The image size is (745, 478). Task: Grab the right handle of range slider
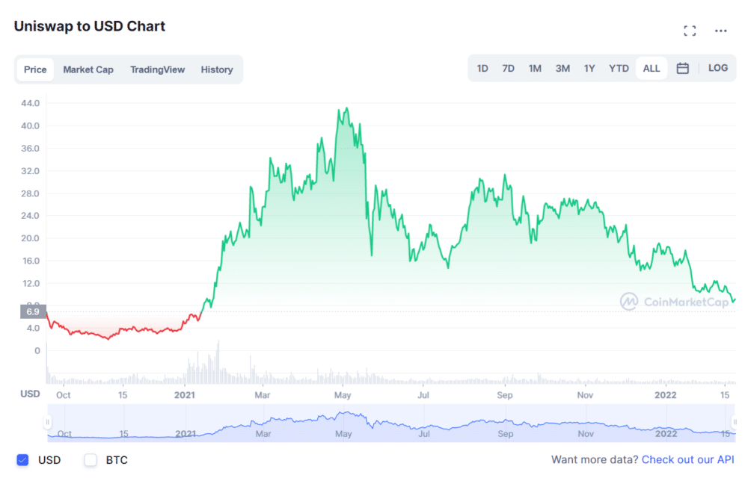[735, 421]
